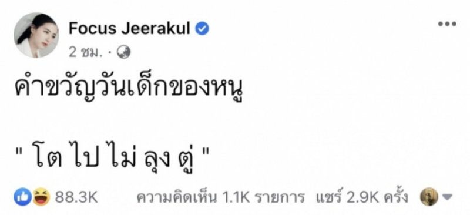Click the blue verified badge icon

pyautogui.click(x=202, y=29)
